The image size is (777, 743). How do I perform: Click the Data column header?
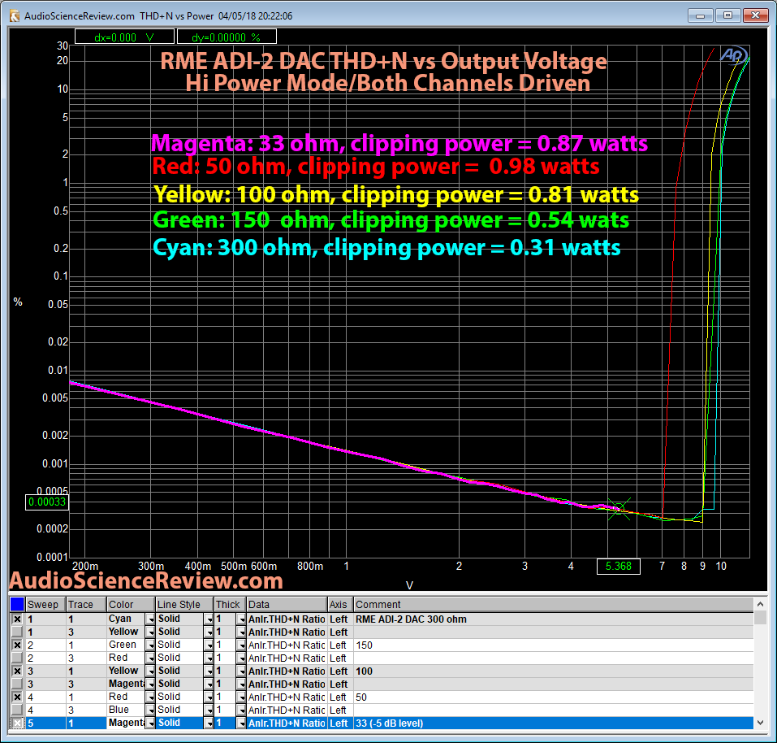click(287, 604)
